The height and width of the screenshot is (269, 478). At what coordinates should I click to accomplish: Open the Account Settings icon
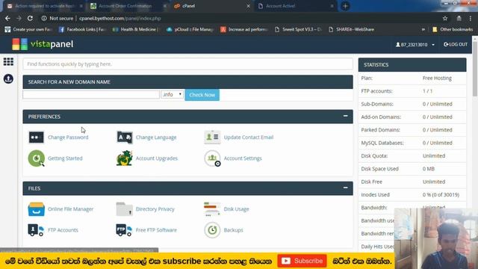click(212, 158)
